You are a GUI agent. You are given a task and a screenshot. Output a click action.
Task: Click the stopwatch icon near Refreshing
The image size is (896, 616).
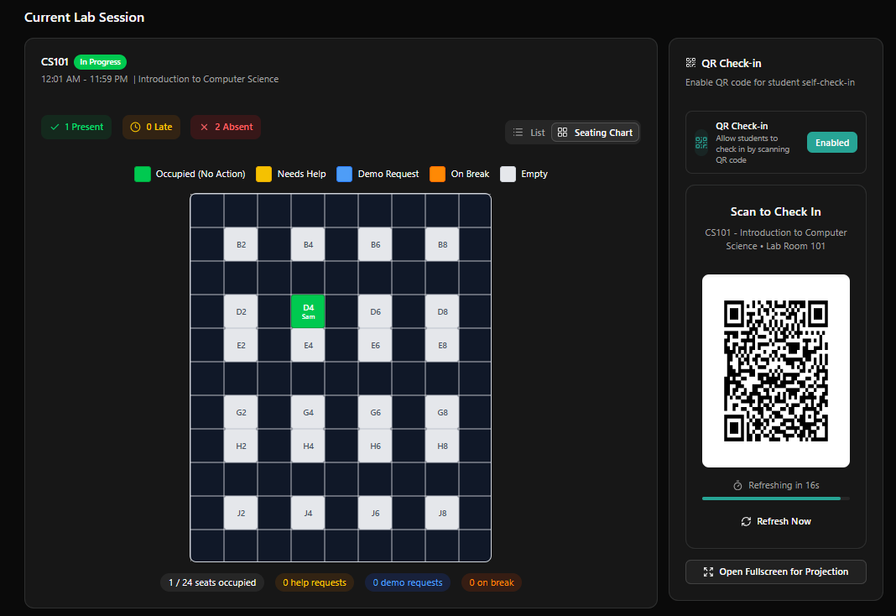point(737,485)
